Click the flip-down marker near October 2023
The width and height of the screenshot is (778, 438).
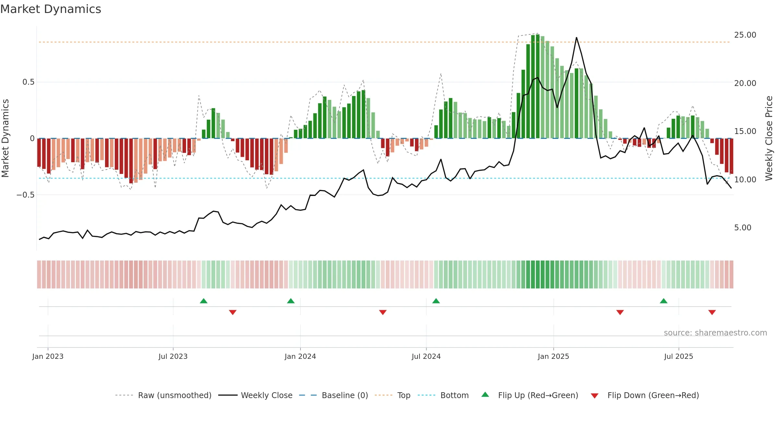coord(233,312)
